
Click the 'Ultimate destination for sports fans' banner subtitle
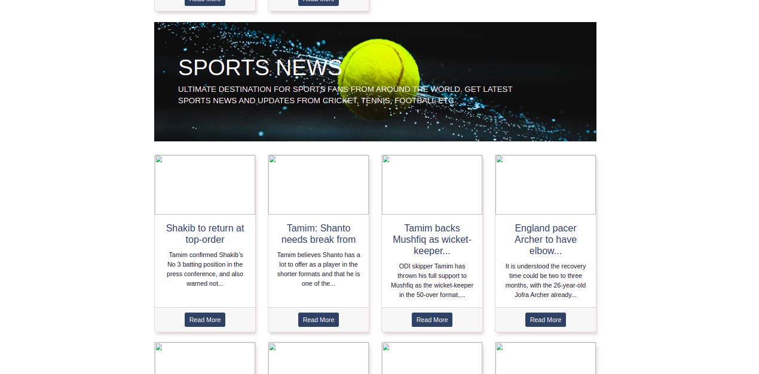(x=345, y=95)
